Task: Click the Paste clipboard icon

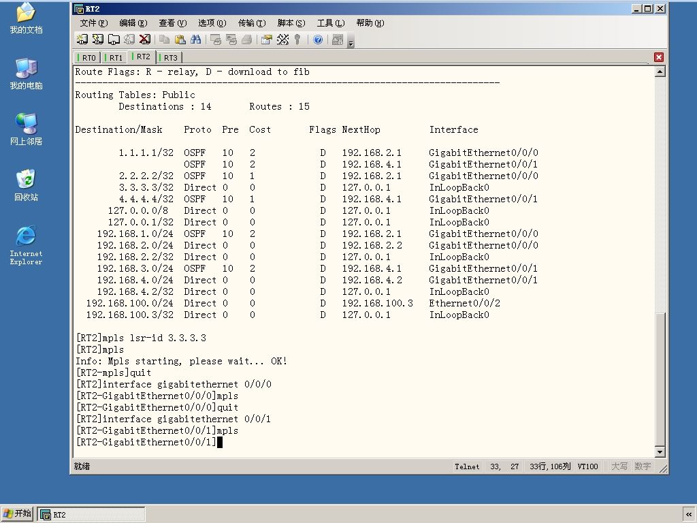Action: (180, 39)
